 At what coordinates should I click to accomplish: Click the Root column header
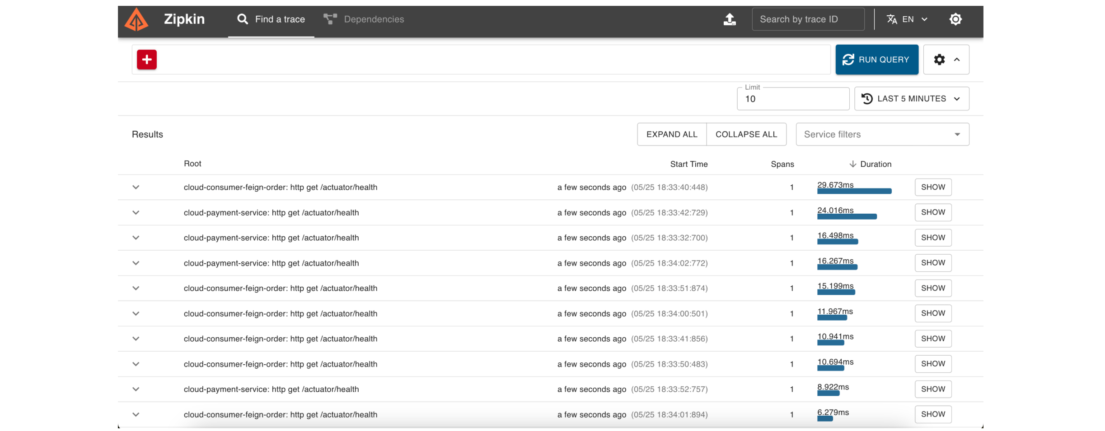pyautogui.click(x=192, y=164)
